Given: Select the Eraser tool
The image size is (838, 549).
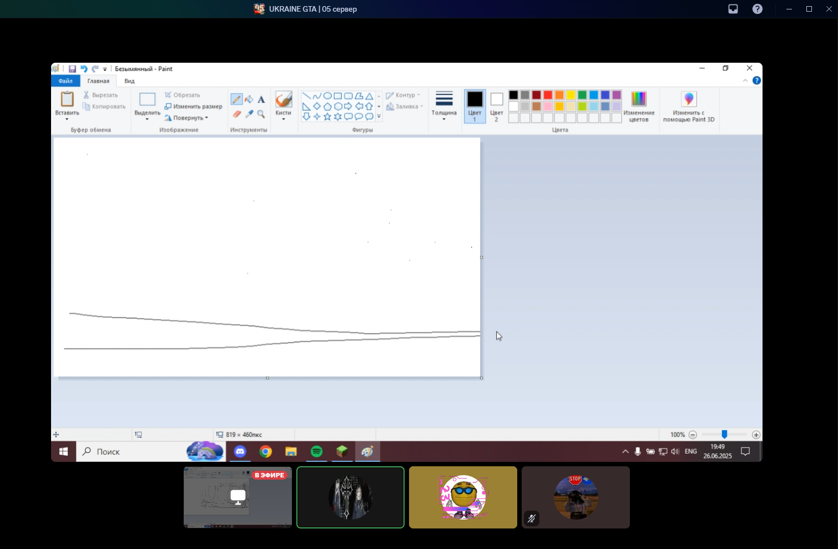Looking at the screenshot, I should pyautogui.click(x=237, y=114).
